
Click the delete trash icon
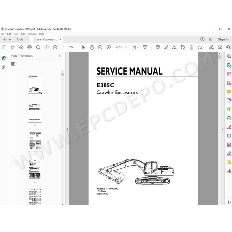(x=191, y=47)
